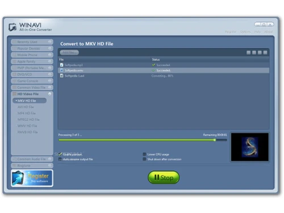Collapse the HD Video File category
The height and width of the screenshot is (213, 284).
[32, 94]
